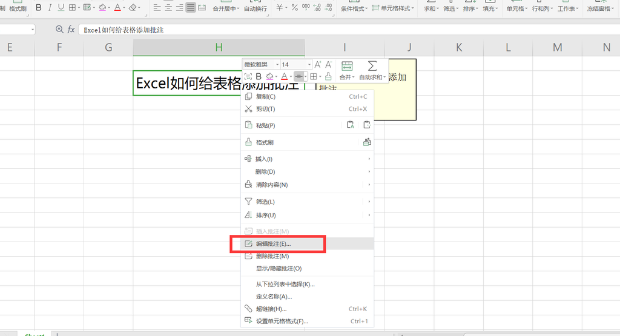620x336 pixels.
Task: Click the ribbon borders grid icon
Action: pyautogui.click(x=73, y=7)
